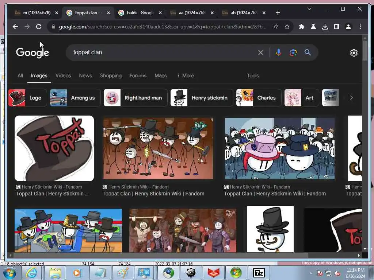Switch to the Videos tab
Screen dimensions: 374x280
tap(63, 75)
